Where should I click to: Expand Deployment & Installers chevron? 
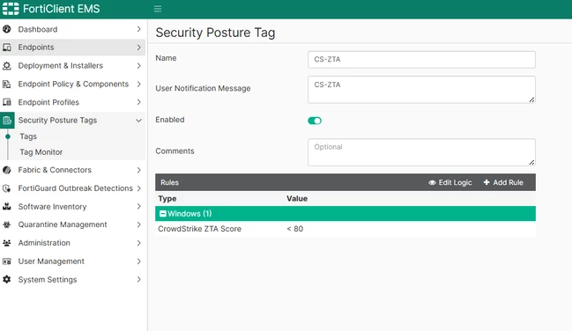138,66
